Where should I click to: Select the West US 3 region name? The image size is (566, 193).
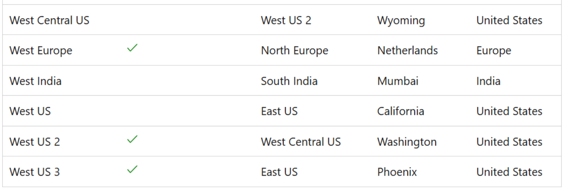tap(35, 172)
